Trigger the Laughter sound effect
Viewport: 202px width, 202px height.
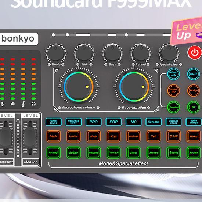[73, 136]
